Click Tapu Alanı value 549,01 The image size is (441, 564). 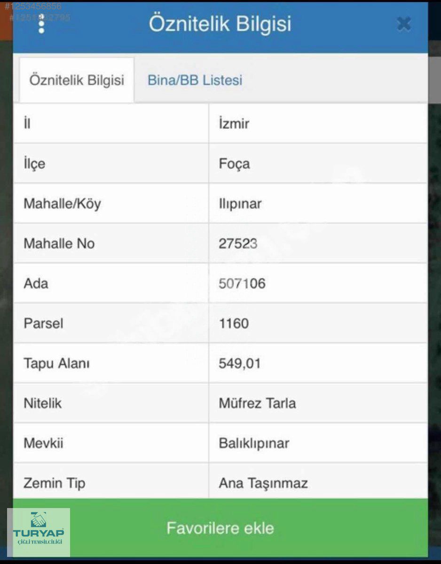239,363
